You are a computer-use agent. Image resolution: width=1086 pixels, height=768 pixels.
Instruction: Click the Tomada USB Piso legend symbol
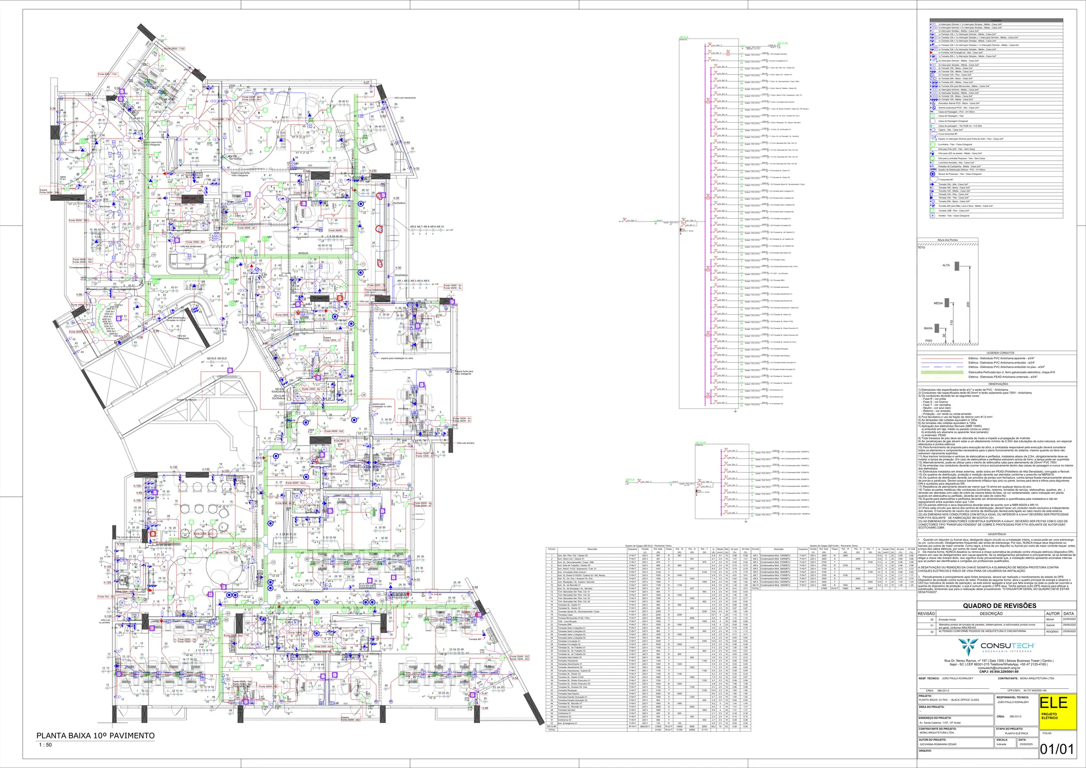pyautogui.click(x=932, y=211)
